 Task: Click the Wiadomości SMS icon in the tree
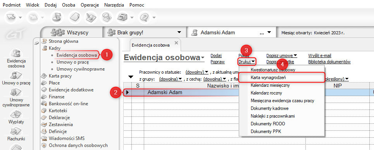44,138
